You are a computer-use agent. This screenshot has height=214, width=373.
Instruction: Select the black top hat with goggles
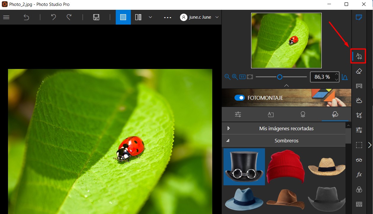244,167
